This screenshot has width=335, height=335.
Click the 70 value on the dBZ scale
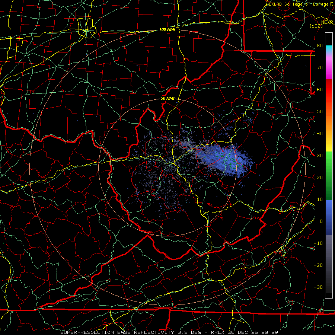click(x=320, y=68)
